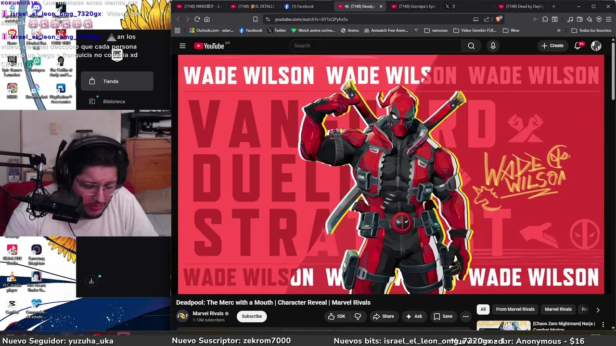This screenshot has width=616, height=346.
Task: Start voice search with the microphone icon
Action: pyautogui.click(x=493, y=46)
